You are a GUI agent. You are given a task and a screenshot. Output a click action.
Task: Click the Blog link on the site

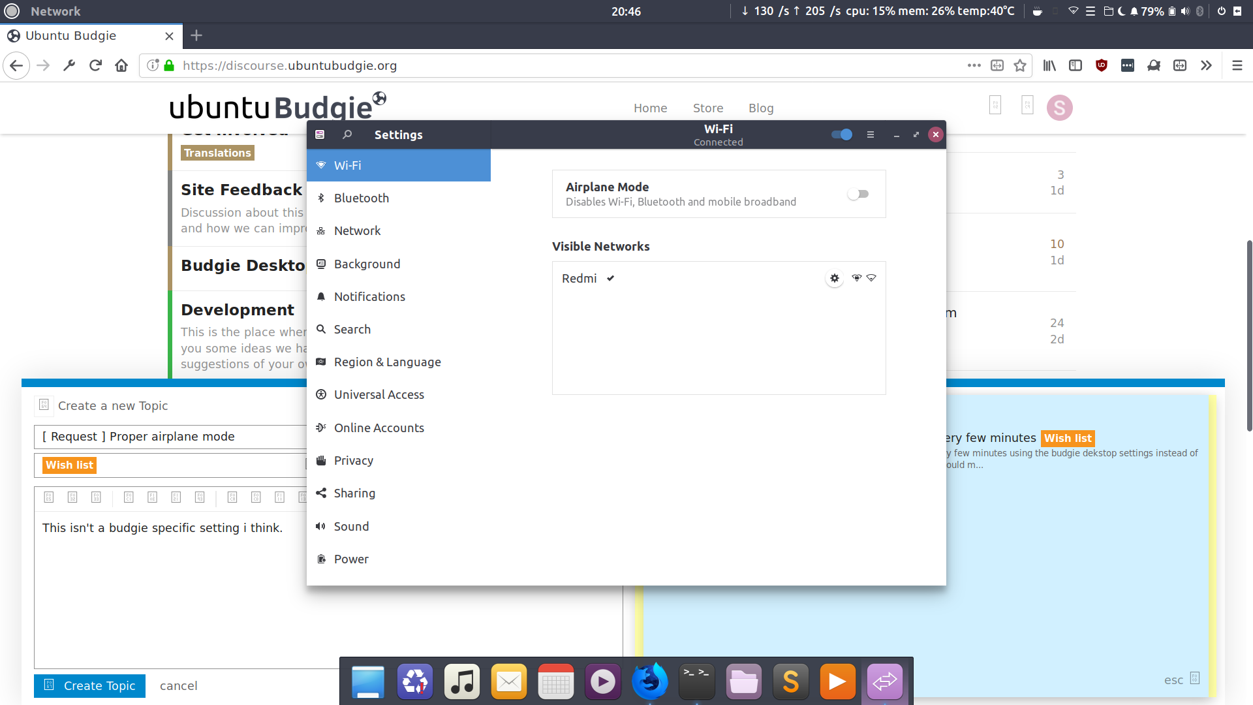click(761, 108)
